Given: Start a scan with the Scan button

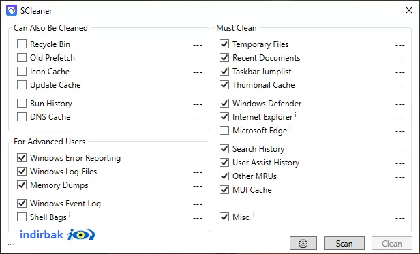Looking at the screenshot, I should click(x=344, y=243).
